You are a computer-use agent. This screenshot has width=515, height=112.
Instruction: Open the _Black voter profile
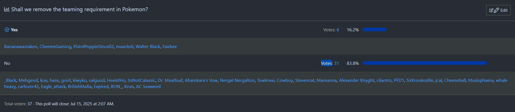(x=10, y=80)
